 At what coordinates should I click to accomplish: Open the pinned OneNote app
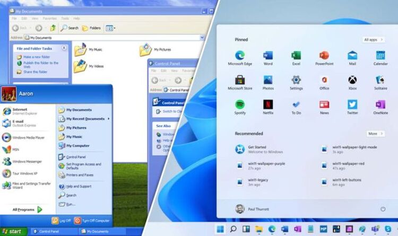[380, 107]
